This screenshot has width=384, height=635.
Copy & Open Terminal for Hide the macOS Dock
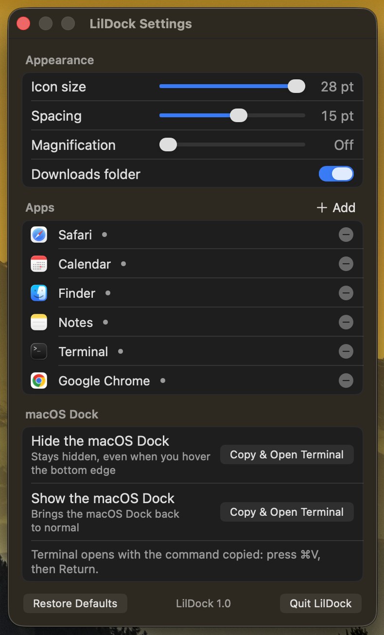287,454
